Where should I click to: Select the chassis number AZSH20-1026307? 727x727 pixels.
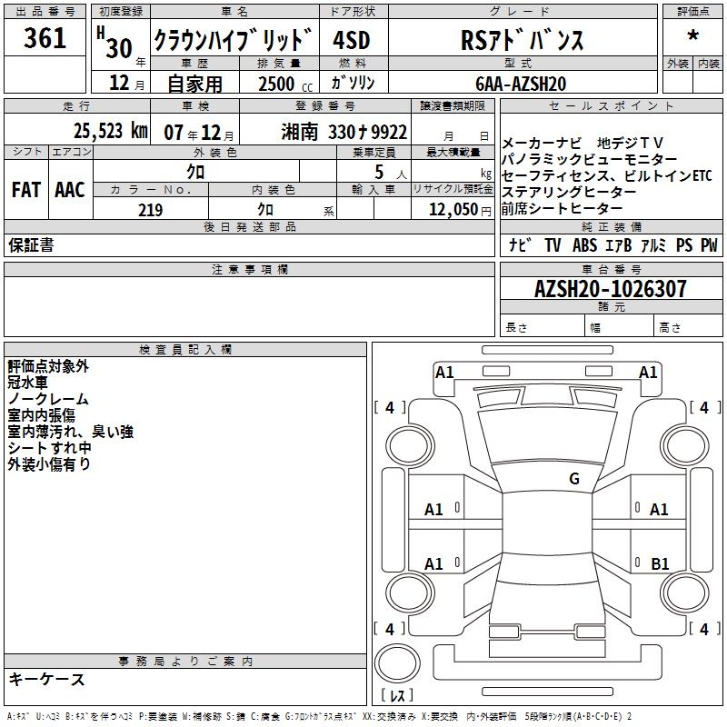click(x=611, y=290)
